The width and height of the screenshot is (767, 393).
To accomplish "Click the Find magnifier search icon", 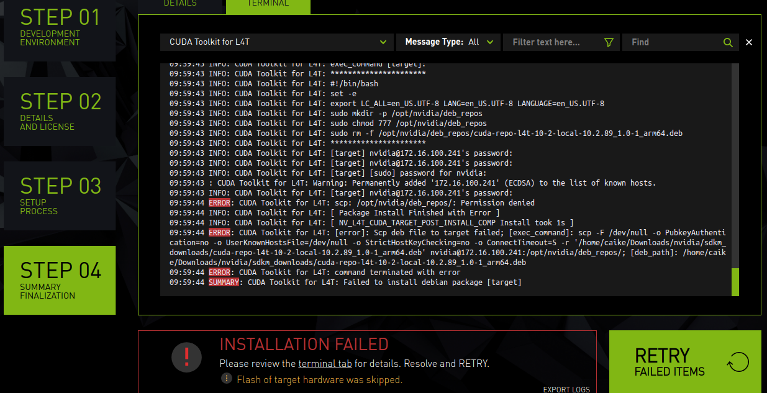I will 728,42.
